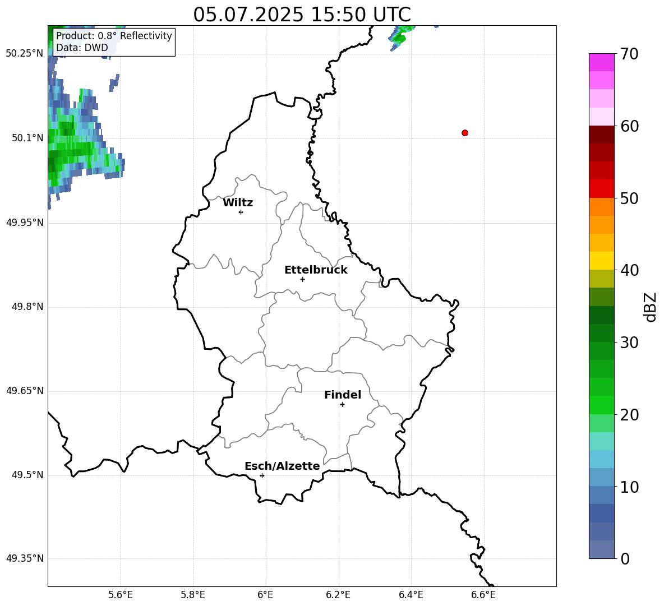This screenshot has width=664, height=606.
Task: Click the 50.1°N latitude label
Action: click(27, 138)
